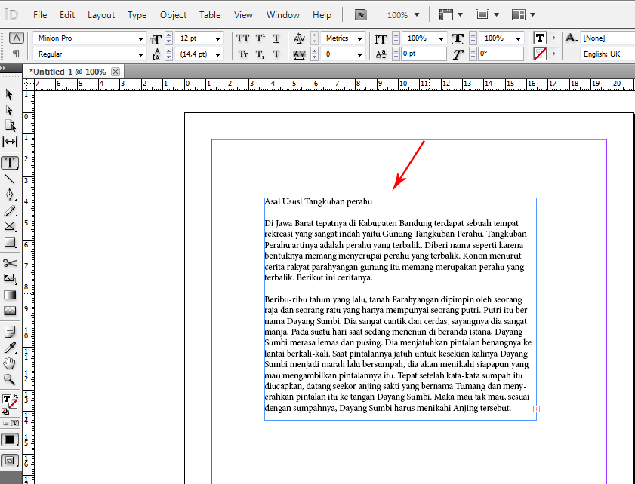This screenshot has width=635, height=484.
Task: Select the Rectangle Frame tool
Action: (x=10, y=226)
